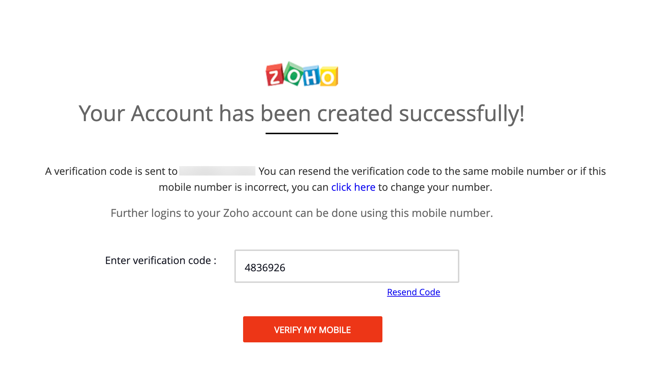Image resolution: width=648 pixels, height=375 pixels.
Task: Click the "click here" change number link
Action: (353, 187)
